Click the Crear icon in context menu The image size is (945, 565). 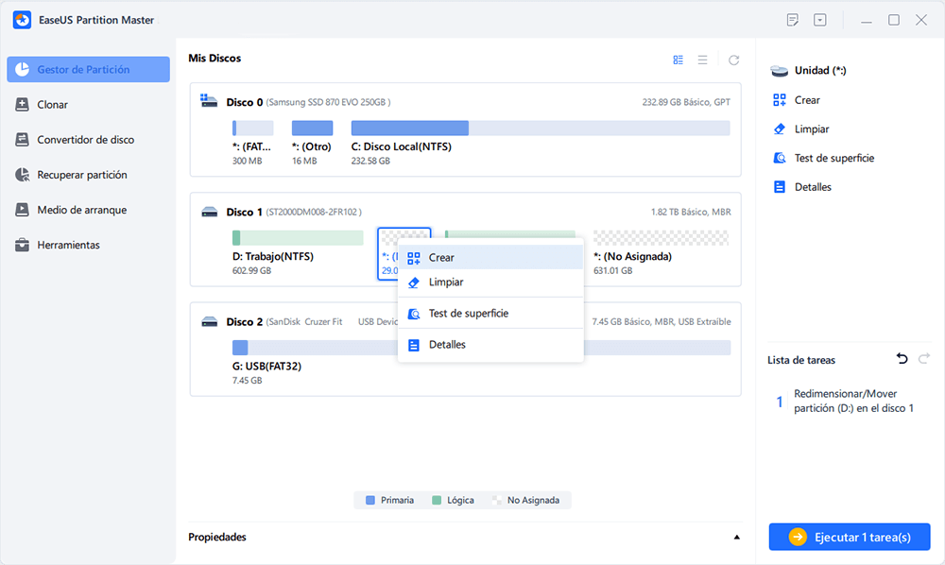tap(414, 258)
